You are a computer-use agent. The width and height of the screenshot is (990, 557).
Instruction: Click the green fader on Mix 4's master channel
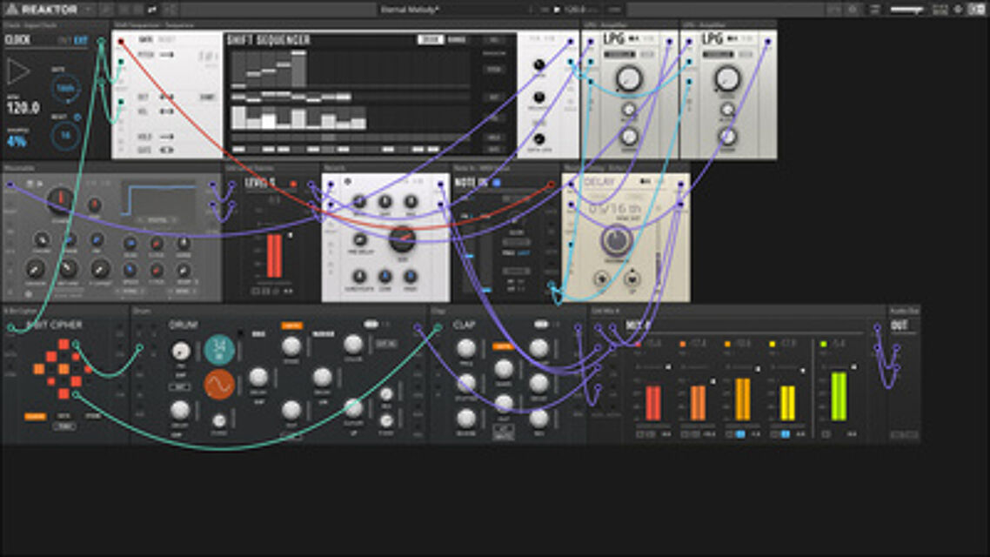pyautogui.click(x=838, y=396)
